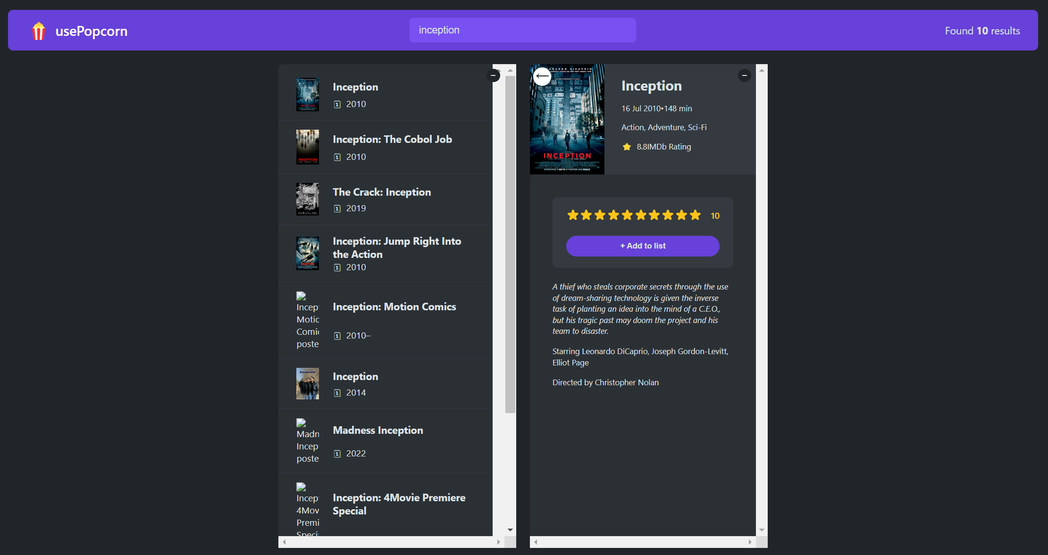This screenshot has height=555, width=1048.
Task: Click calendar icon beside Jump Right Into 2010
Action: pos(337,267)
